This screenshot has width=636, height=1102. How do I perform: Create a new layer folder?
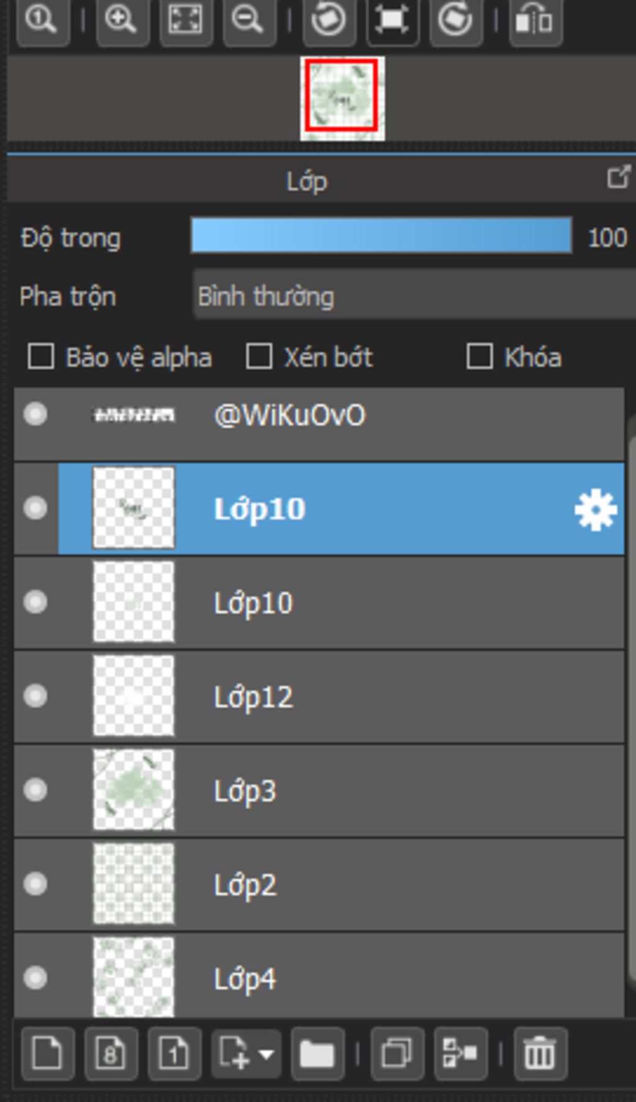coord(317,1054)
